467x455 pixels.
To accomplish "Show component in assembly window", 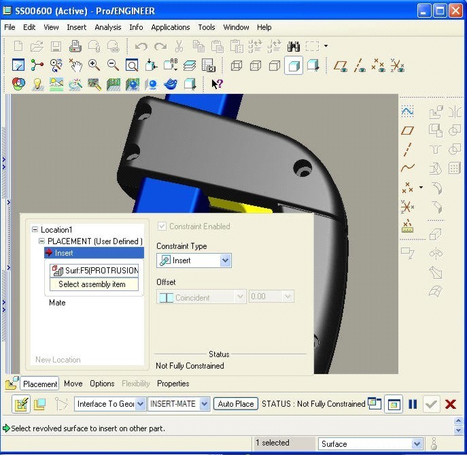I will tap(394, 405).
